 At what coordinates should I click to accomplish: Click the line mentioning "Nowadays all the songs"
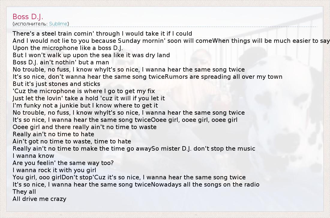136,184
